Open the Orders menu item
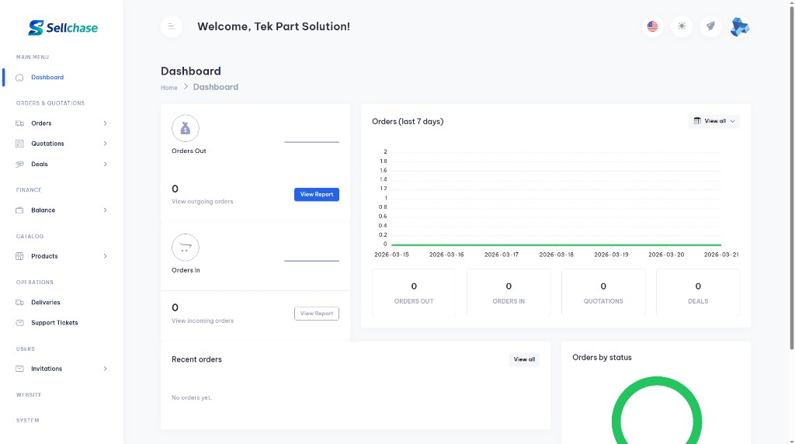This screenshot has height=444, width=795. (x=41, y=123)
